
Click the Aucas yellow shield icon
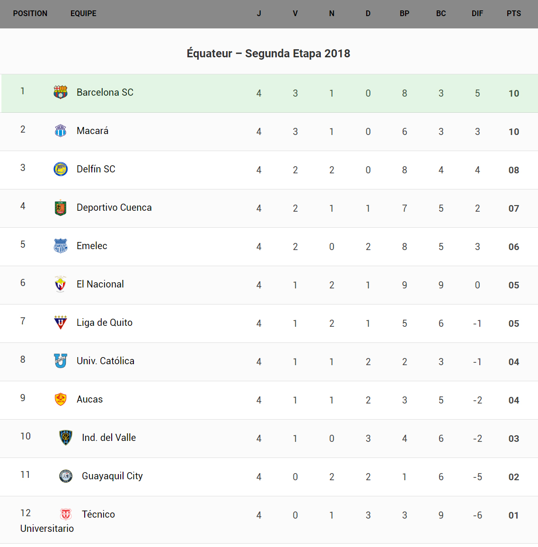61,399
